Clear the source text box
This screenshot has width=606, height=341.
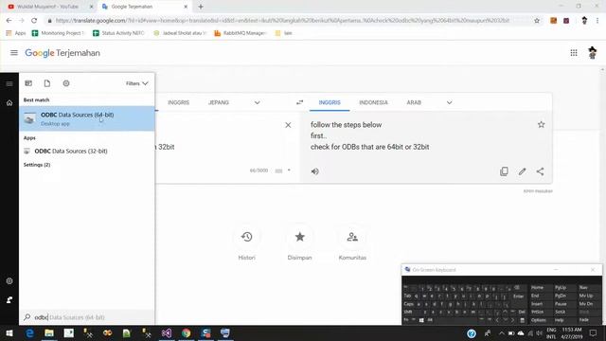[x=288, y=125]
